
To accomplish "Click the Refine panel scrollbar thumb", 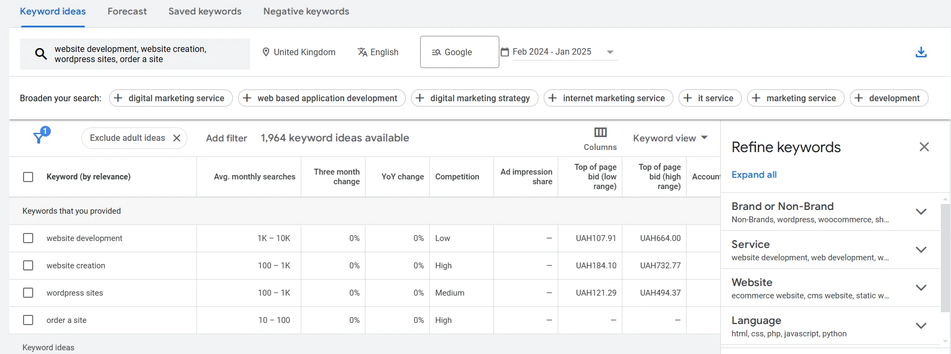I will coord(945,257).
